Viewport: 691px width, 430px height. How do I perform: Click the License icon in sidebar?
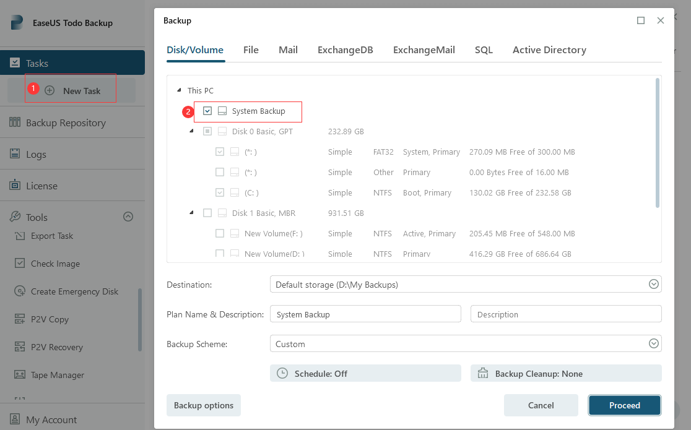coord(15,186)
